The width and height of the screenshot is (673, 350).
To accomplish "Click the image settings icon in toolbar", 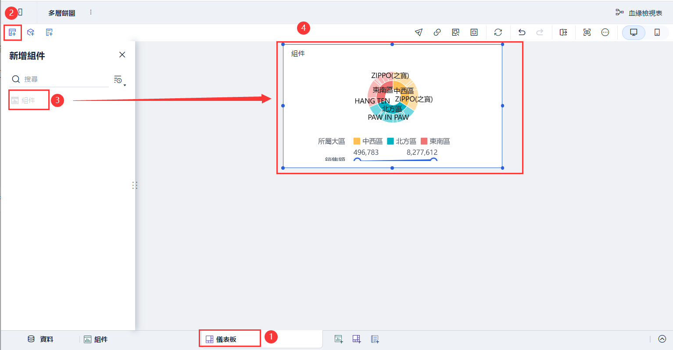I will (x=455, y=32).
